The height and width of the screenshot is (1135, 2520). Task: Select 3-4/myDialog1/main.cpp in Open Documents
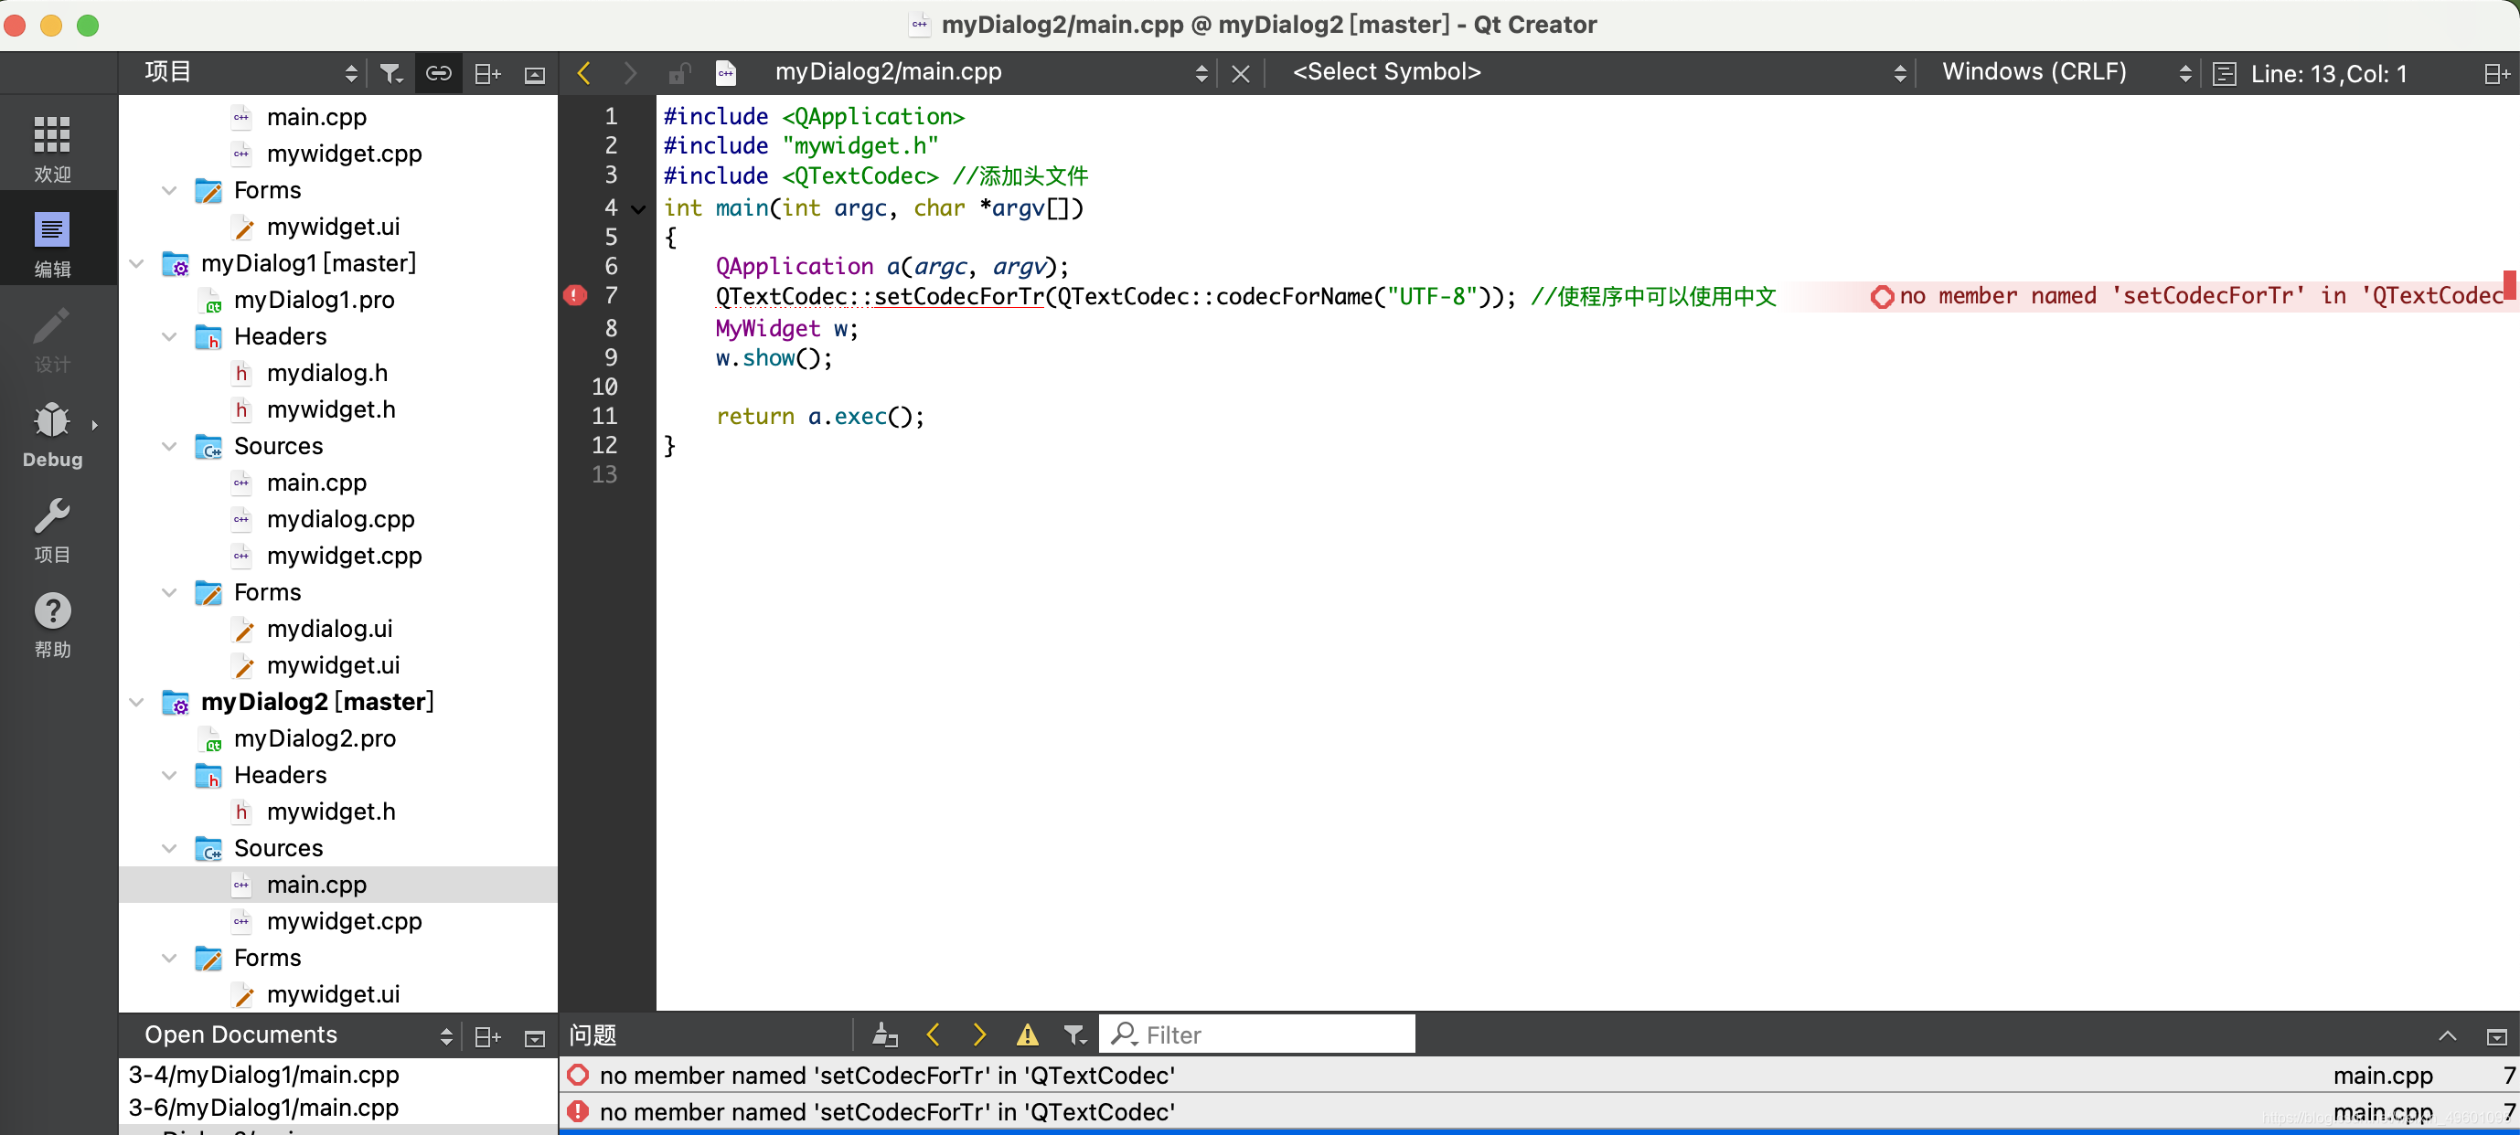click(x=263, y=1074)
